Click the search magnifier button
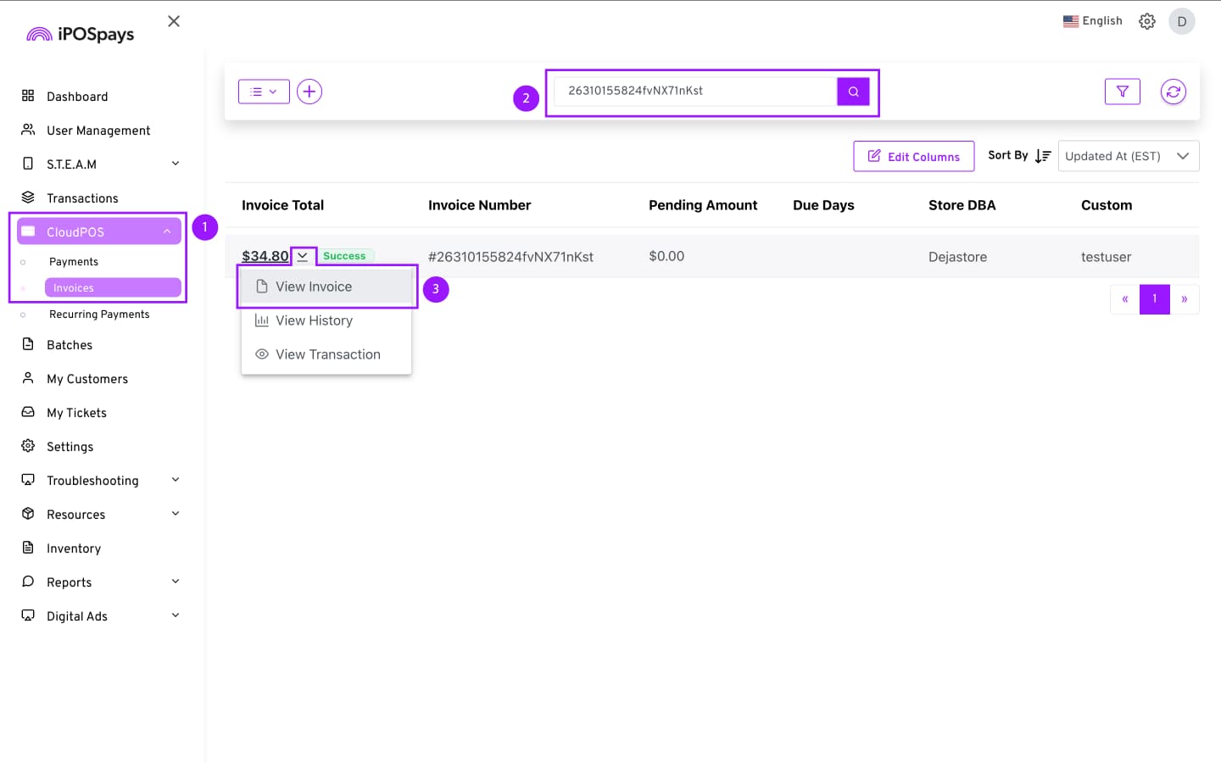Image resolution: width=1221 pixels, height=763 pixels. click(853, 92)
